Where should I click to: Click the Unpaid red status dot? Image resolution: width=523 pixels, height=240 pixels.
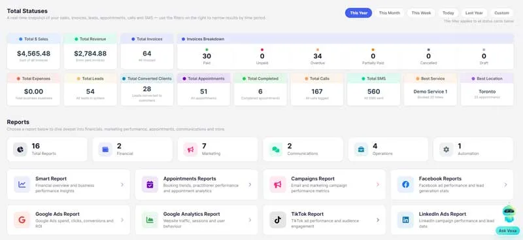point(262,50)
